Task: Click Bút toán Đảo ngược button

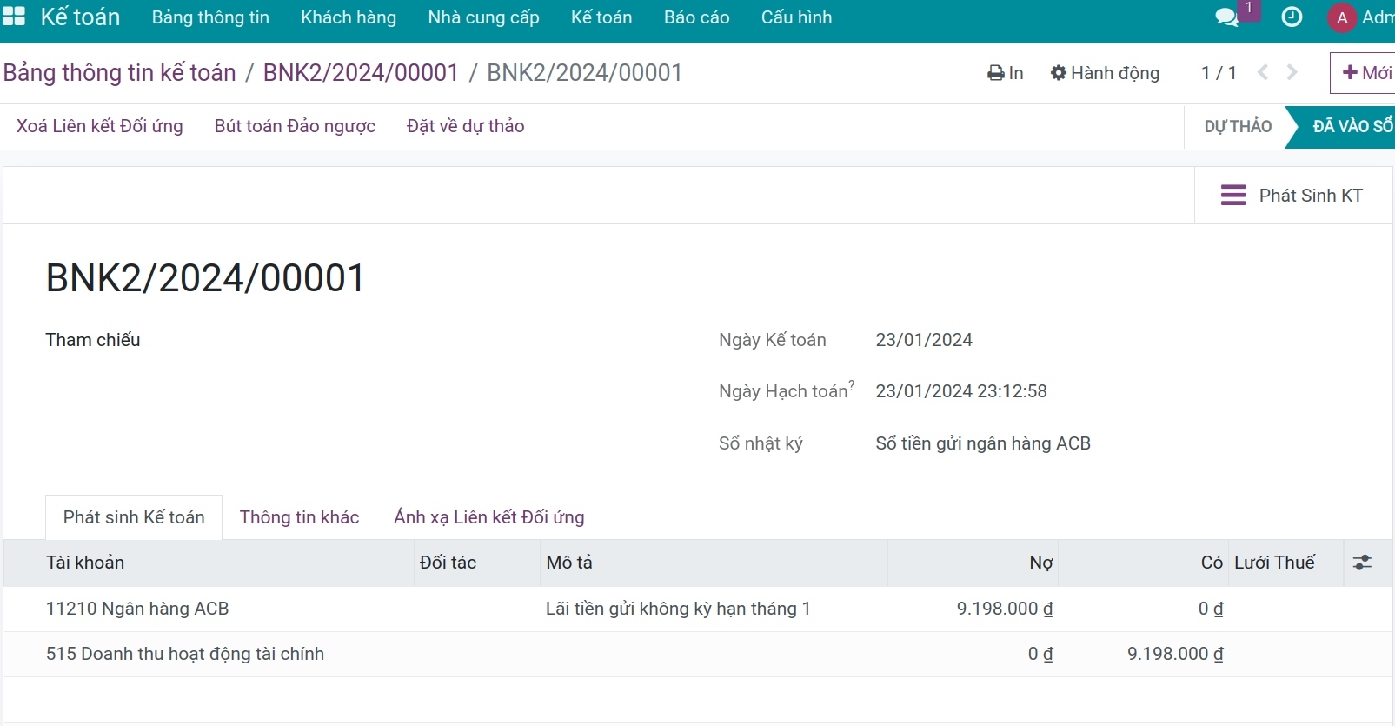Action: point(295,126)
